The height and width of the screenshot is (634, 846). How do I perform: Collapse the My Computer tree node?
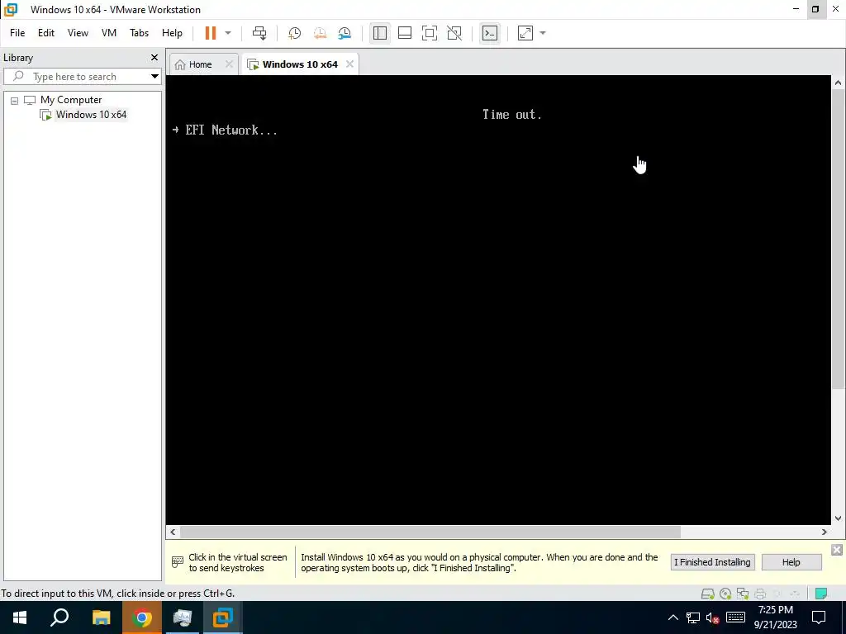click(x=15, y=100)
